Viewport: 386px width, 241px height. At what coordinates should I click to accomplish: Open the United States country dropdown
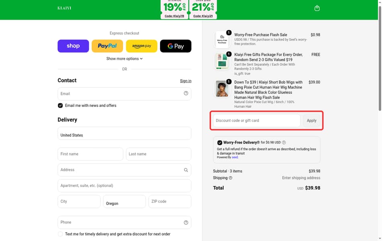click(124, 133)
